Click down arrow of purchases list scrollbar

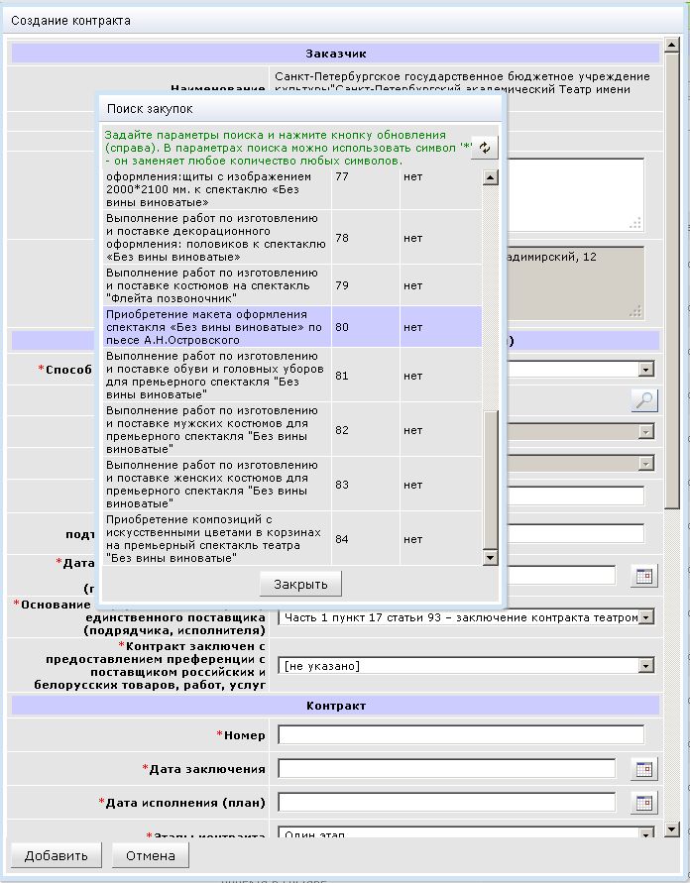[x=491, y=558]
